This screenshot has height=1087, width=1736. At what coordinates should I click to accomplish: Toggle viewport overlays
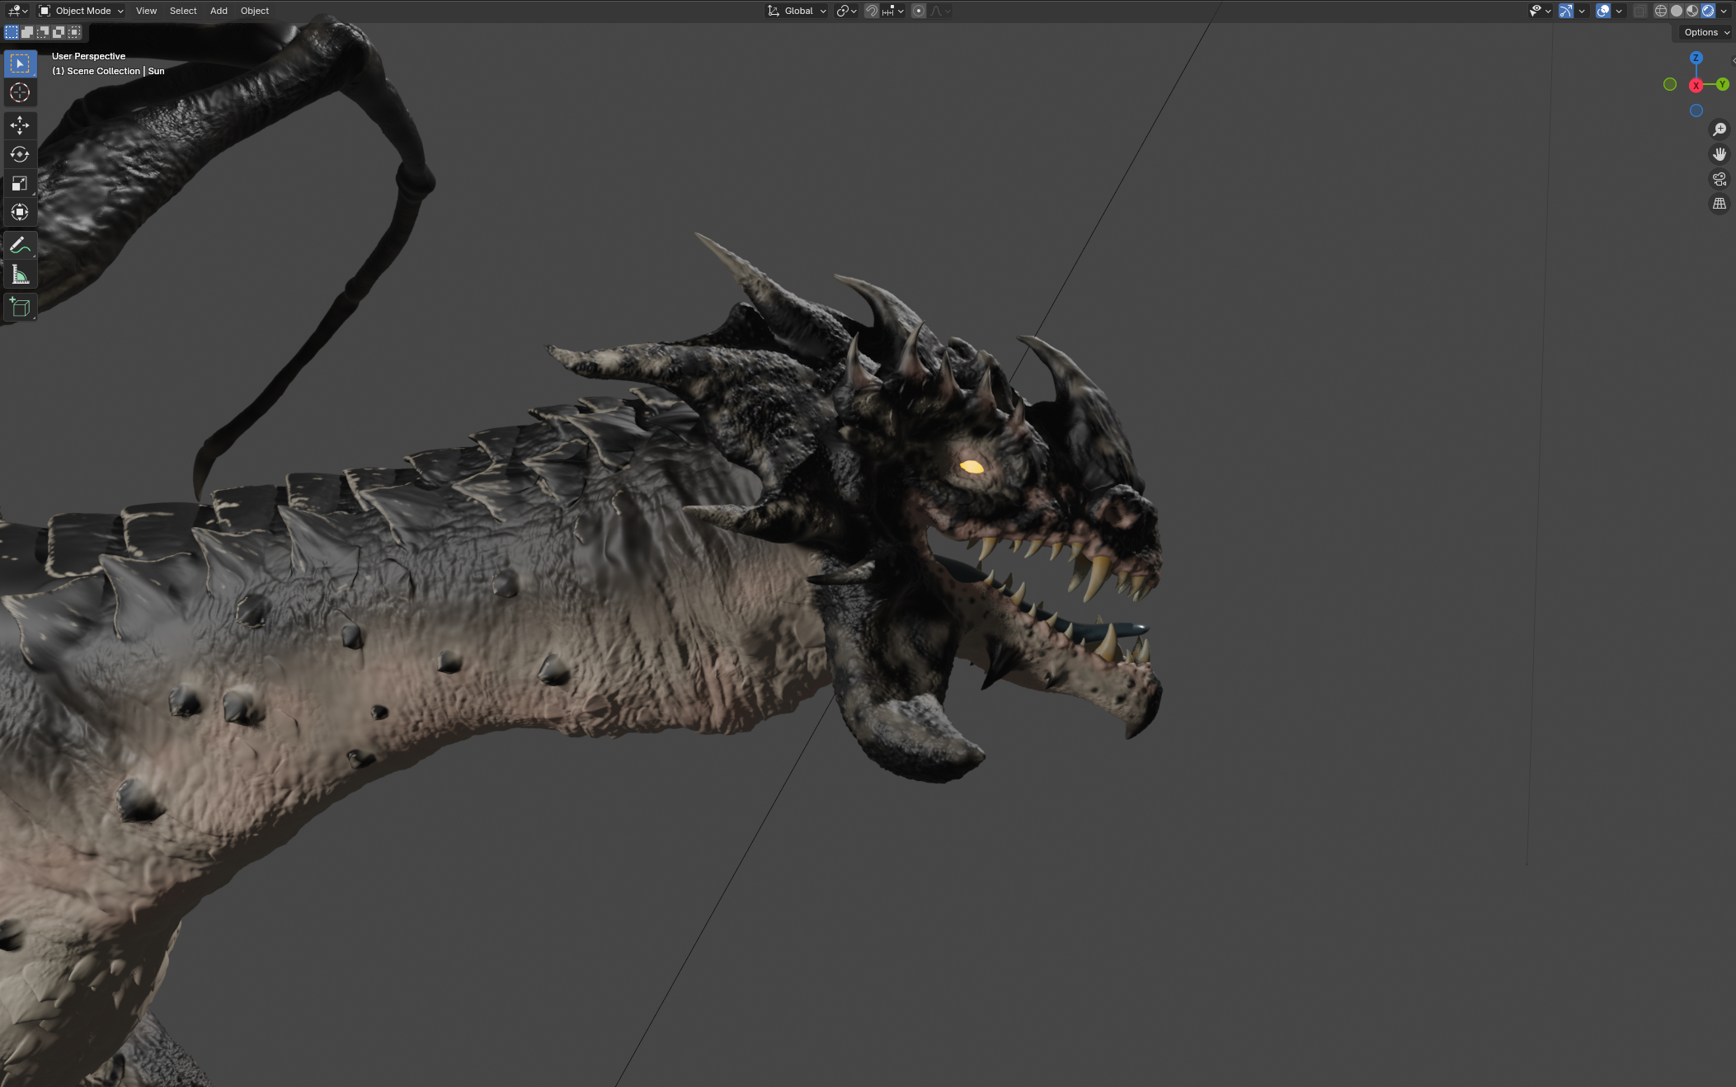pos(1603,11)
